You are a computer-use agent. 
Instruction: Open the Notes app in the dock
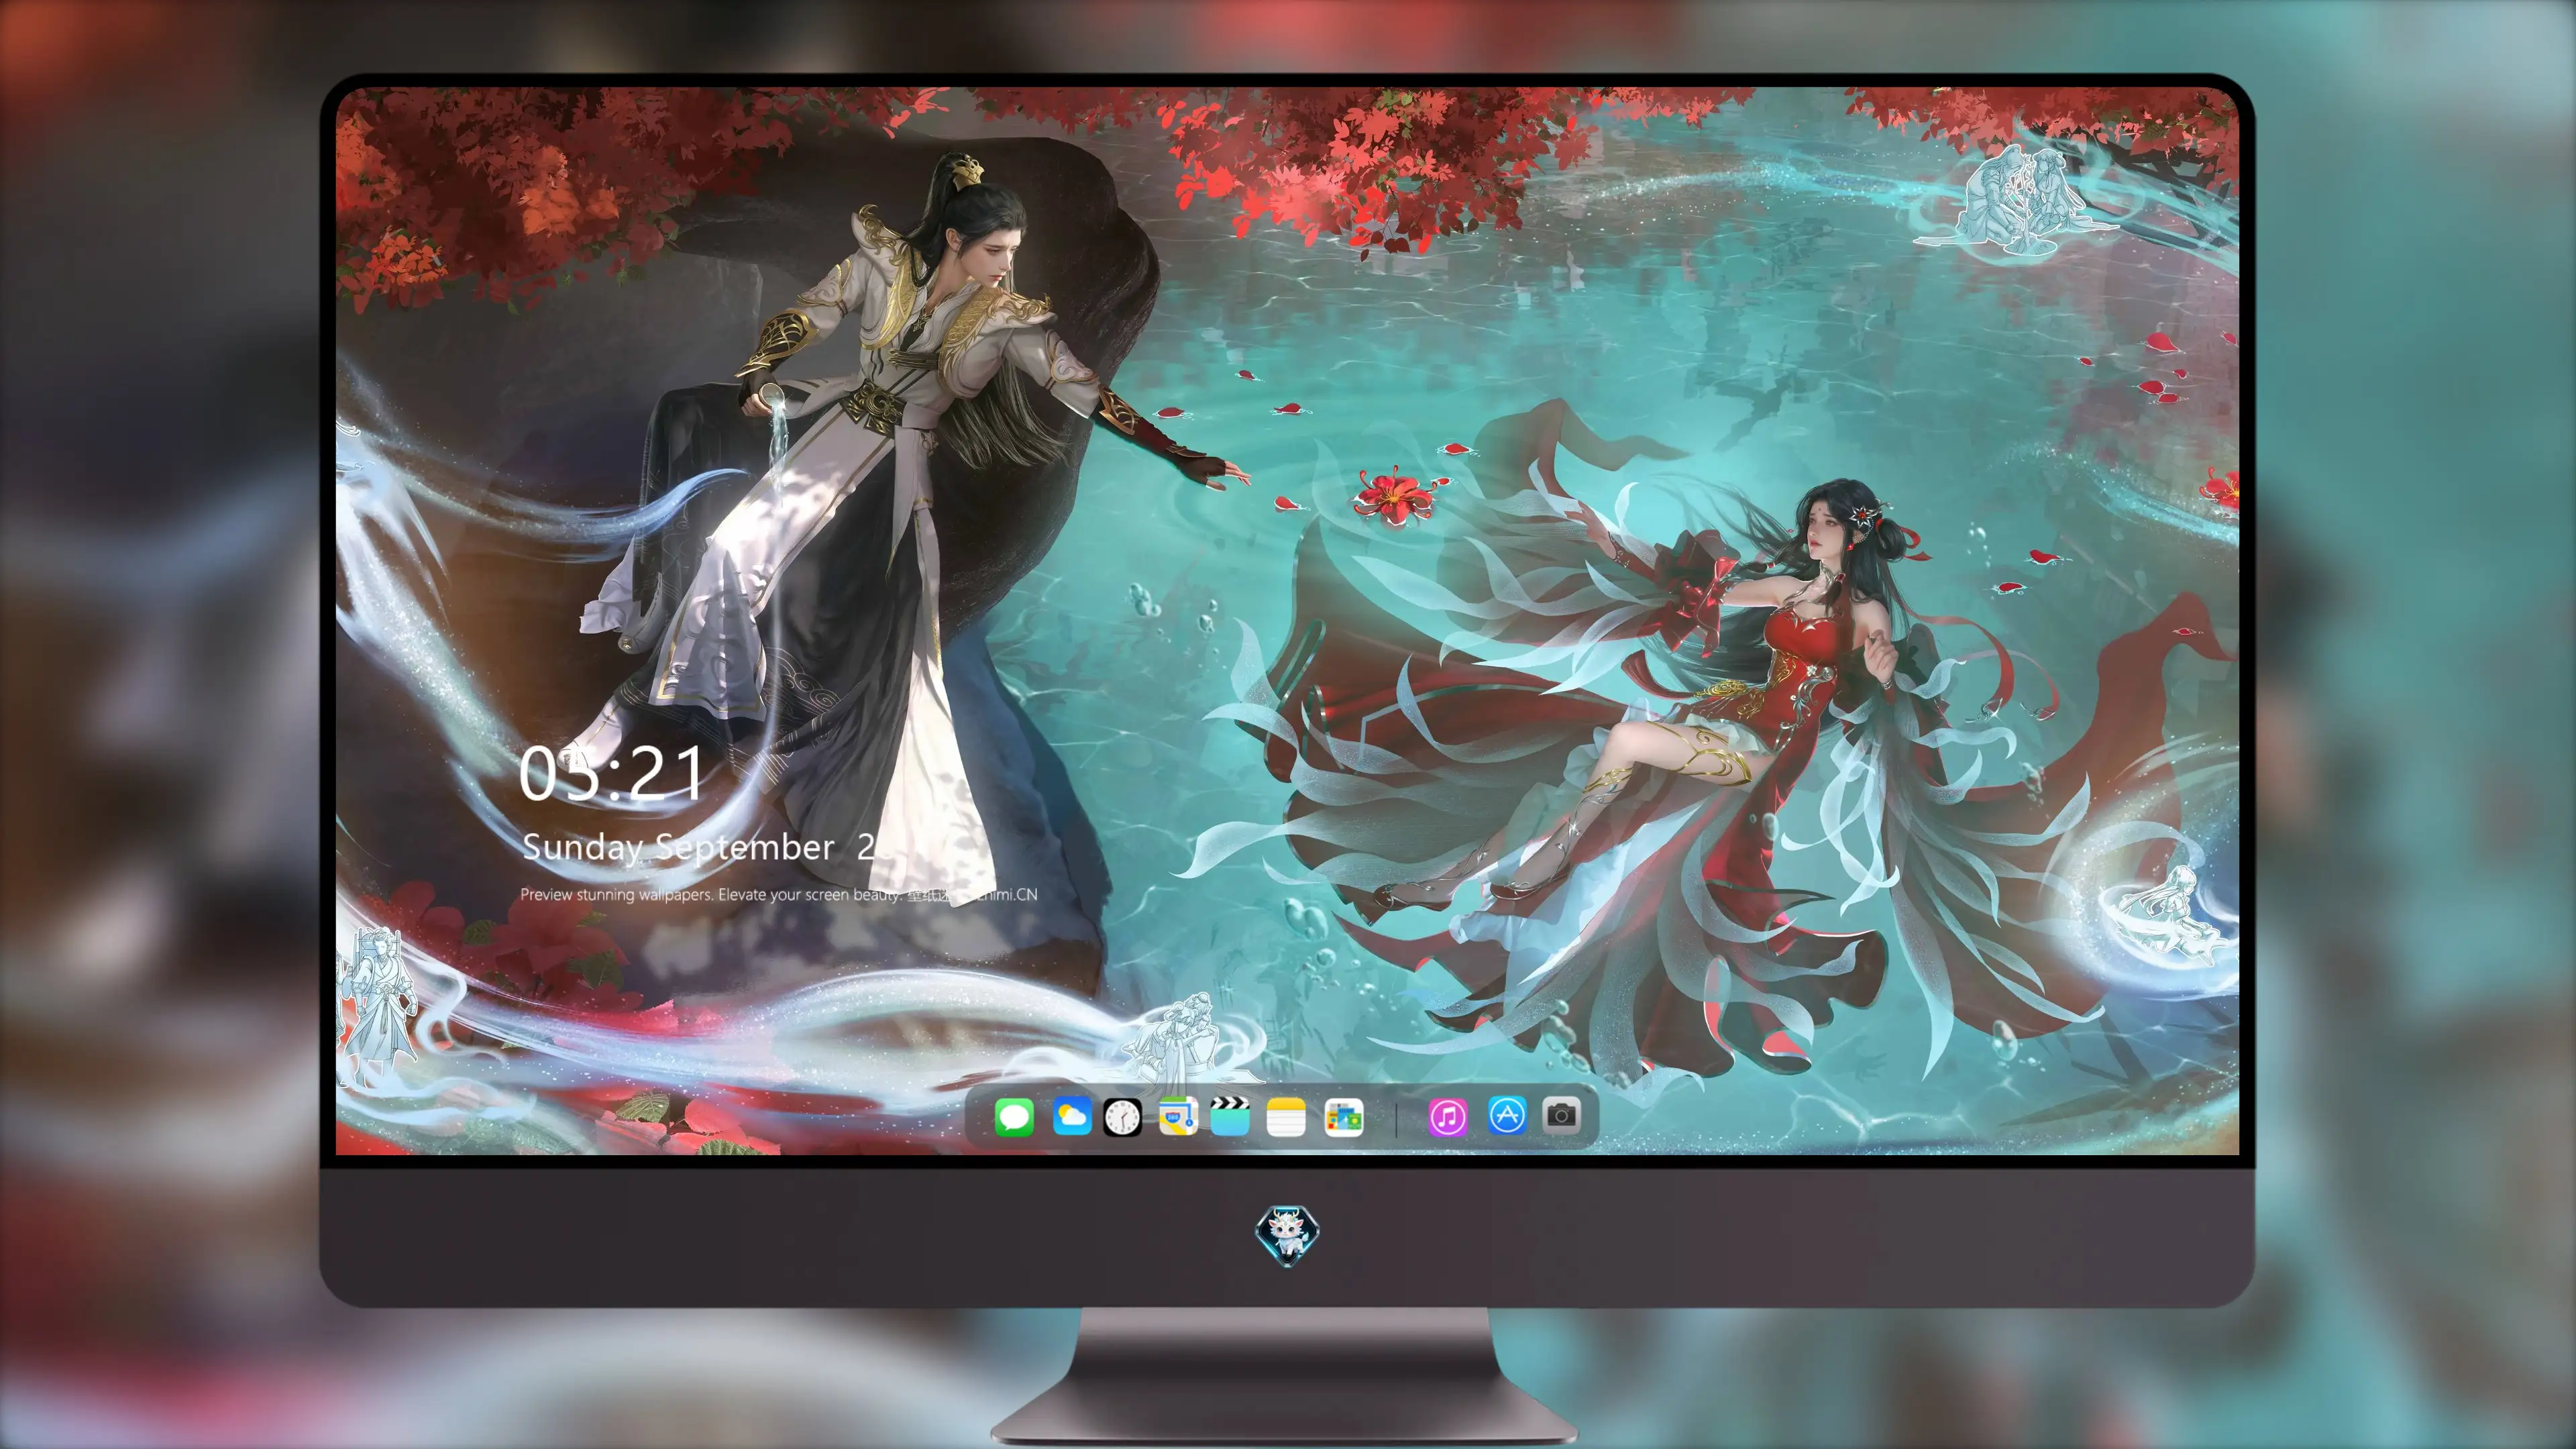(x=1286, y=1116)
